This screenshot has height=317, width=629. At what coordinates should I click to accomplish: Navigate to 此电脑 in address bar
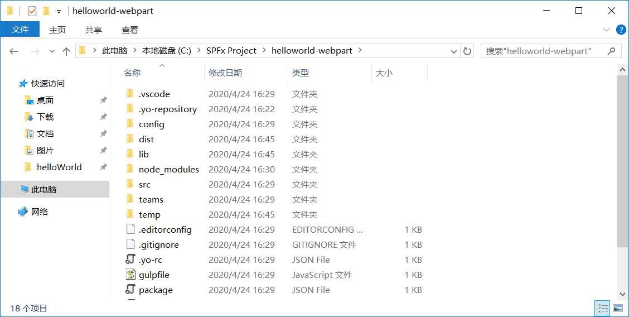tap(114, 51)
